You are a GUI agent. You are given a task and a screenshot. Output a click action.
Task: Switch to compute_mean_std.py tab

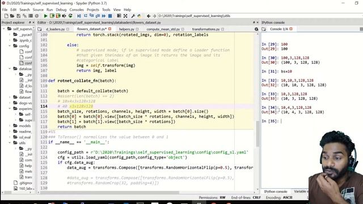163,29
